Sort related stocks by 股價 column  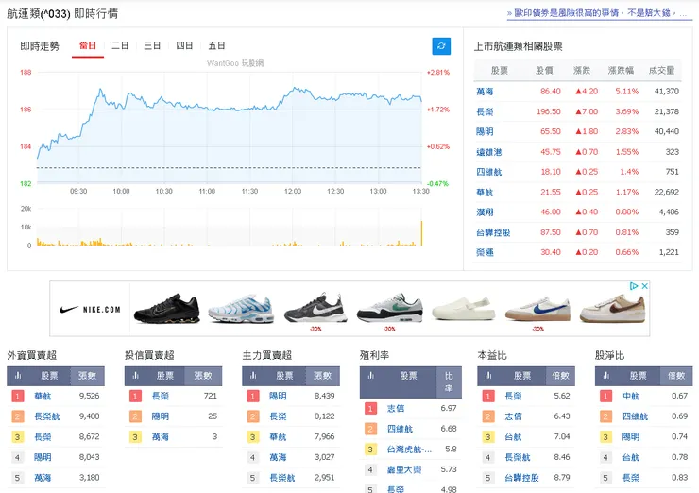544,71
